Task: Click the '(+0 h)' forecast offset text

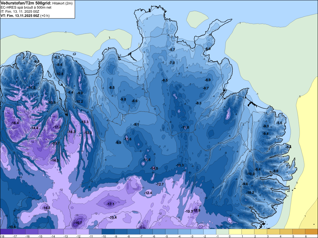Action: pyautogui.click(x=45, y=16)
